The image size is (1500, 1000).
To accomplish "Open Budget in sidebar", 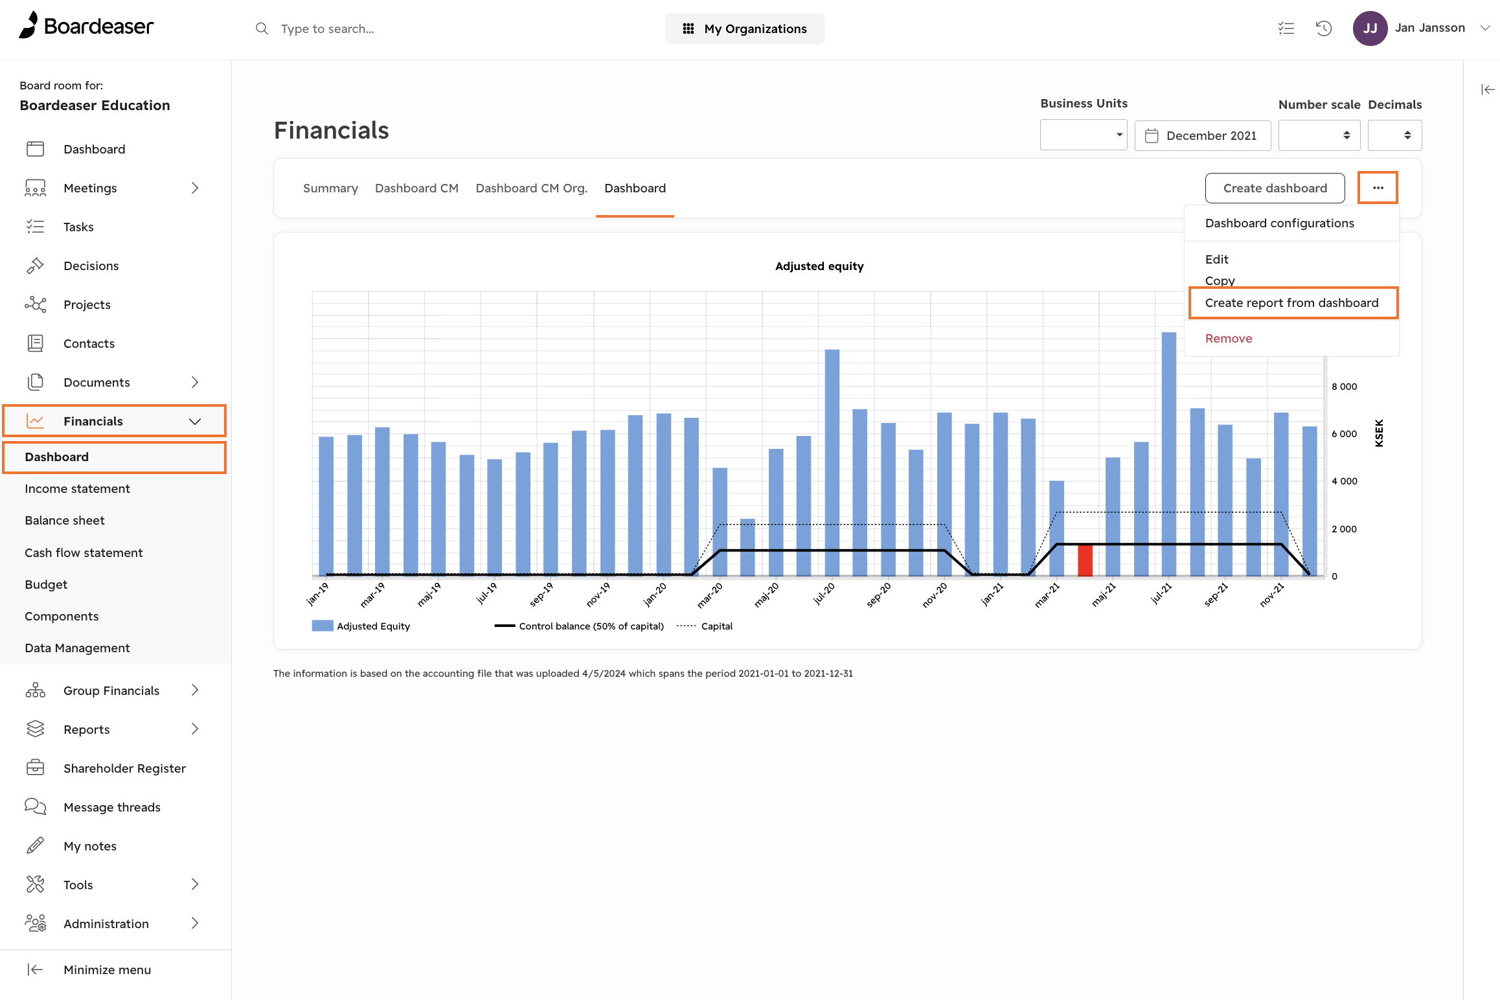I will click(46, 584).
